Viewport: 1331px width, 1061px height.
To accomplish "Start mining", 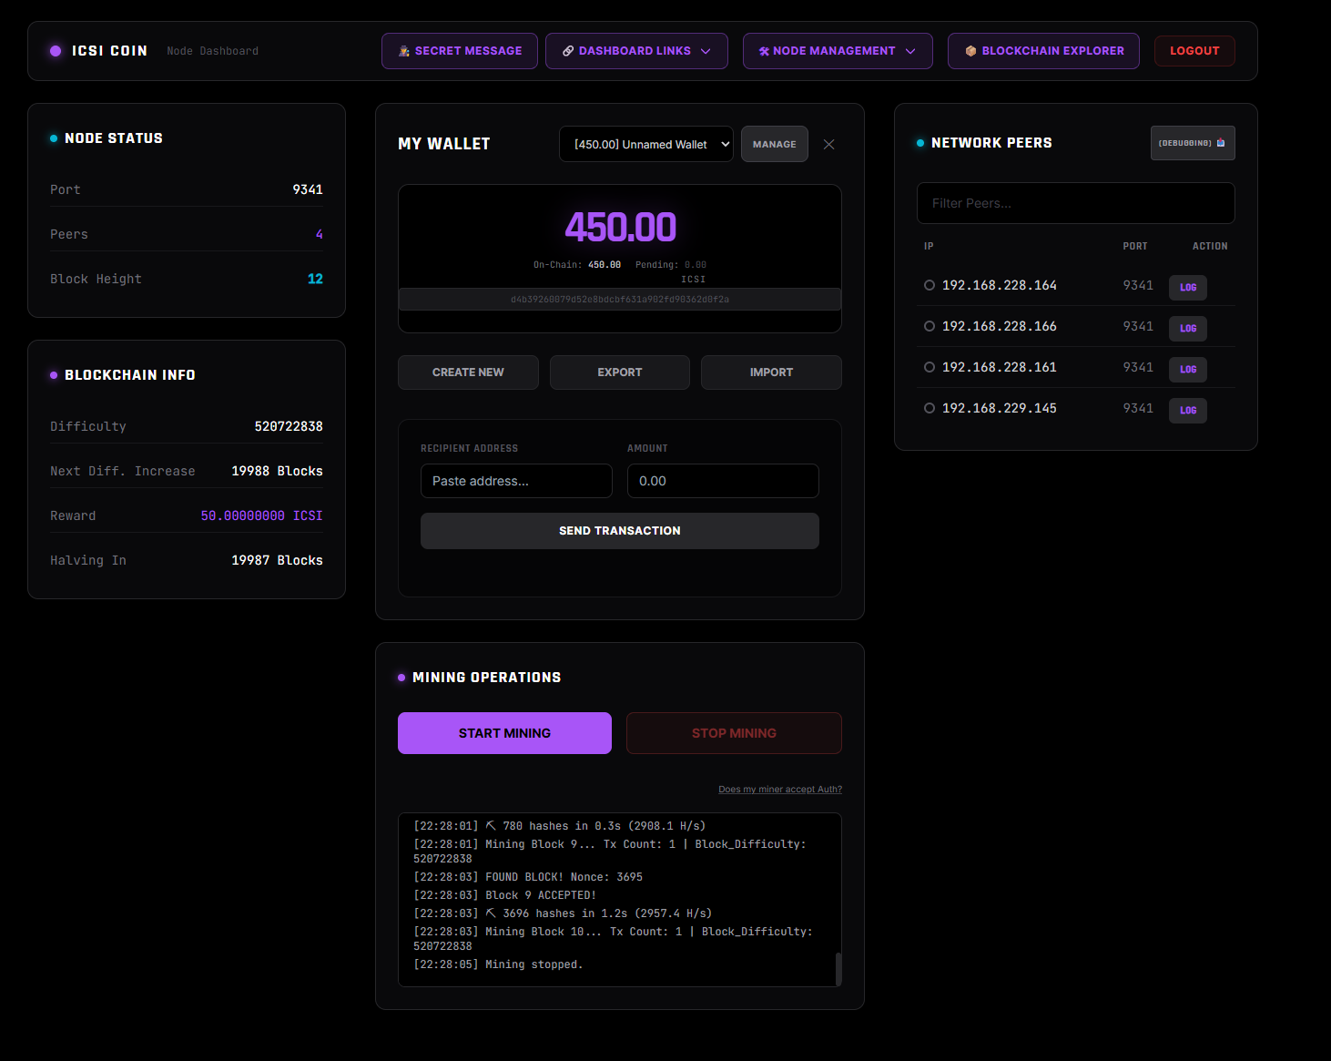I will pyautogui.click(x=504, y=733).
